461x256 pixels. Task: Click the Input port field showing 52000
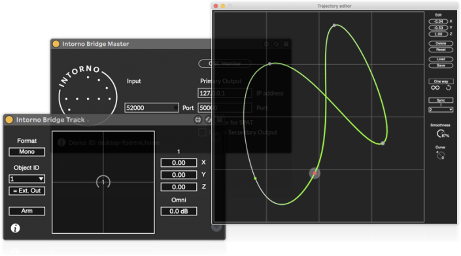[x=152, y=107]
